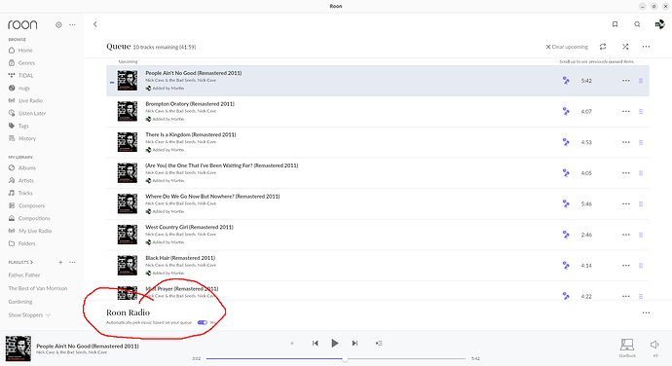672x366 pixels.
Task: Open the bookmark icon in top bar
Action: pos(615,24)
